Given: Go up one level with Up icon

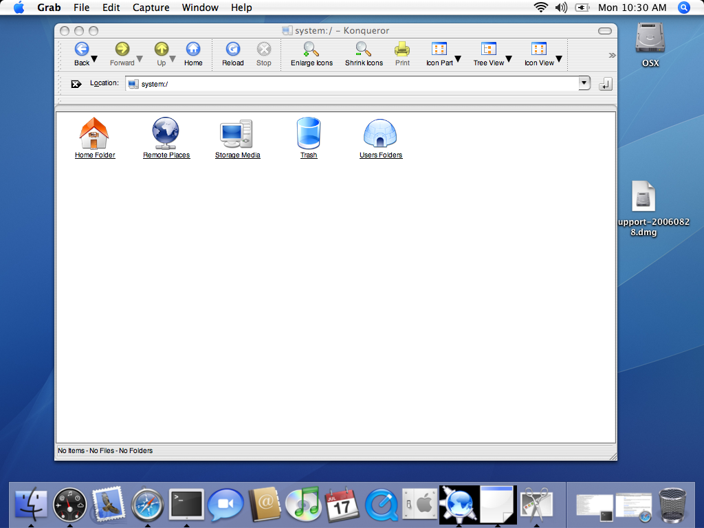Looking at the screenshot, I should (x=161, y=49).
